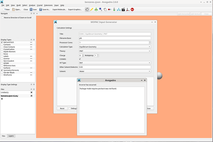The image size is (213, 142).
Task: Click Open... in the toolbar
Action: click(x=16, y=10)
